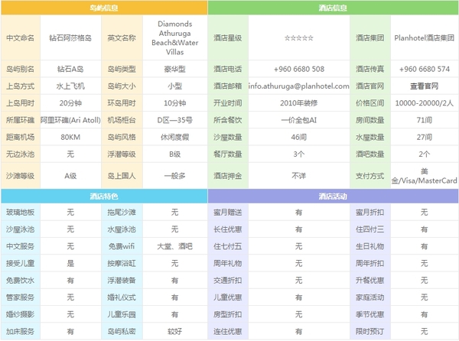Click the 水上飞机 transport value
This screenshot has height=341, width=459.
pyautogui.click(x=70, y=86)
